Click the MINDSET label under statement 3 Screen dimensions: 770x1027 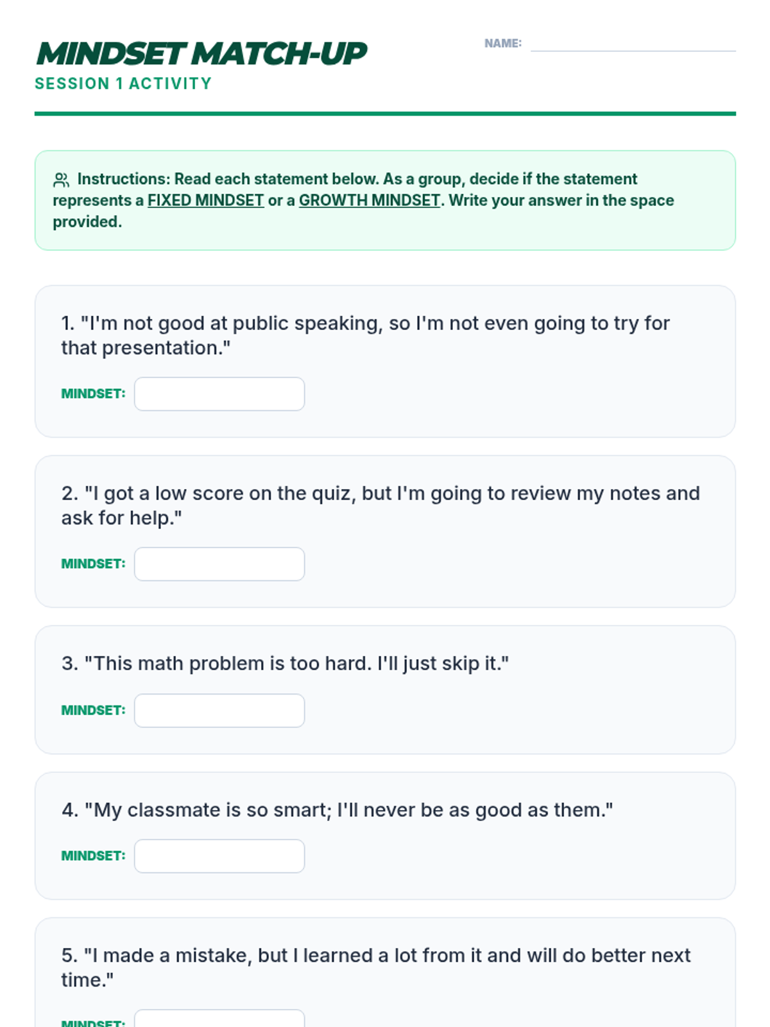pyautogui.click(x=93, y=711)
